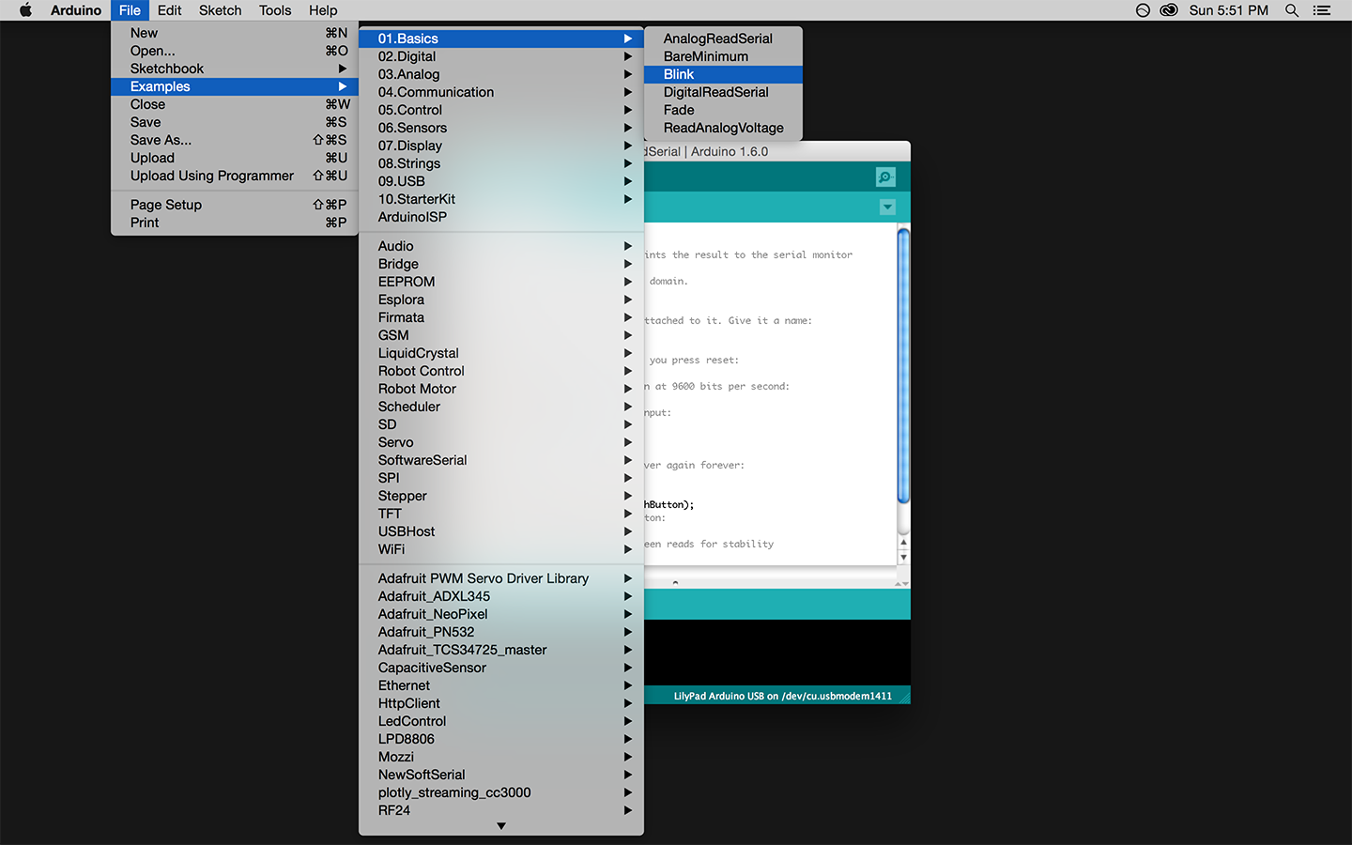Open Page Setup from File menu
The height and width of the screenshot is (845, 1352).
pyautogui.click(x=235, y=205)
